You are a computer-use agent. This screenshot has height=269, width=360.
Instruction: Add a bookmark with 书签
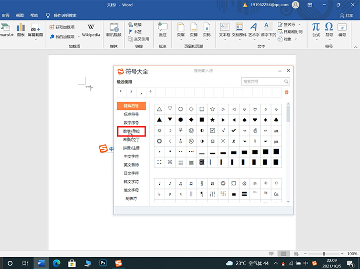click(135, 32)
